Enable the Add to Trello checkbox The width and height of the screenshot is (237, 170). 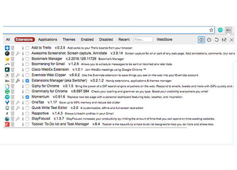click(x=27, y=48)
